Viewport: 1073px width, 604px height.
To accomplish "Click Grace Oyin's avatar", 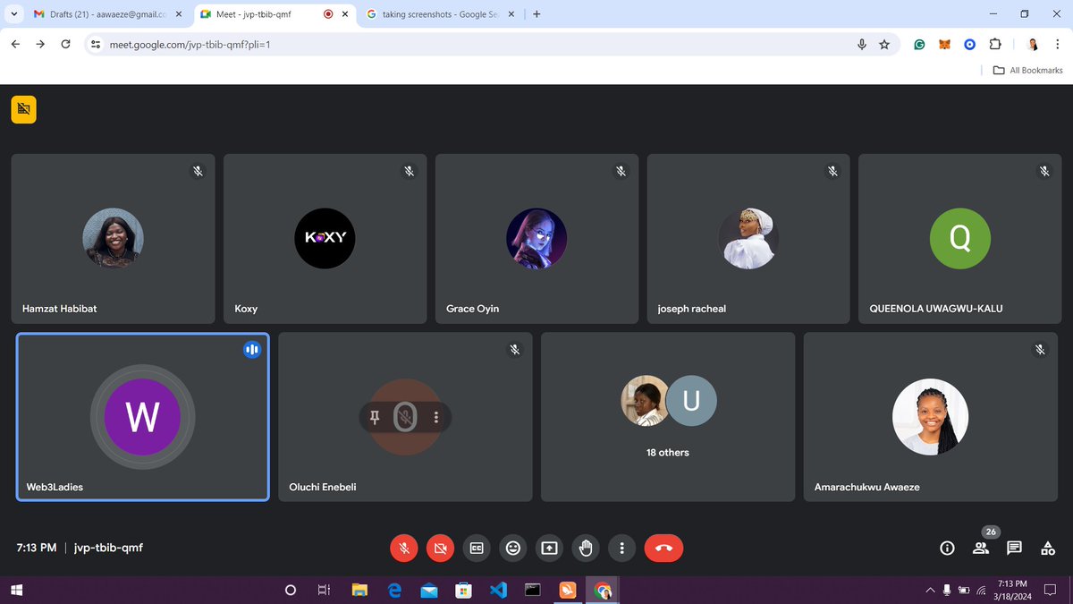I will click(536, 238).
